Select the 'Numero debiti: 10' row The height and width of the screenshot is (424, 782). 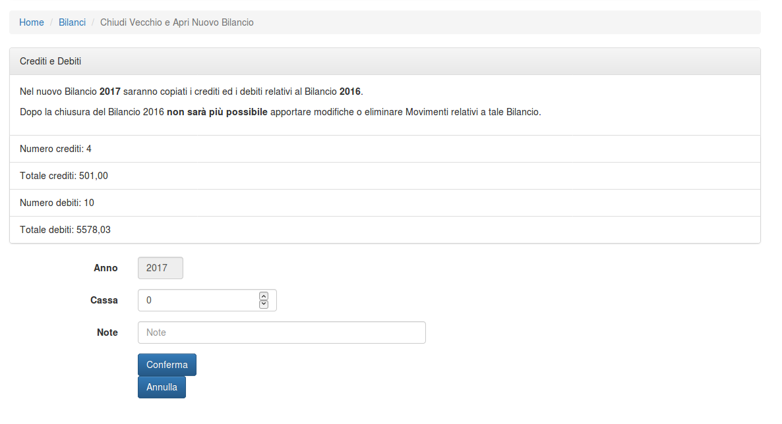pyautogui.click(x=57, y=203)
